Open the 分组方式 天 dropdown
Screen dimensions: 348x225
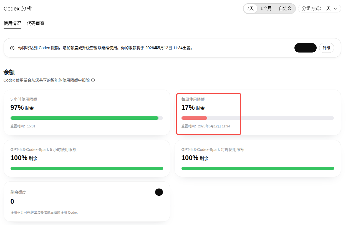point(319,9)
